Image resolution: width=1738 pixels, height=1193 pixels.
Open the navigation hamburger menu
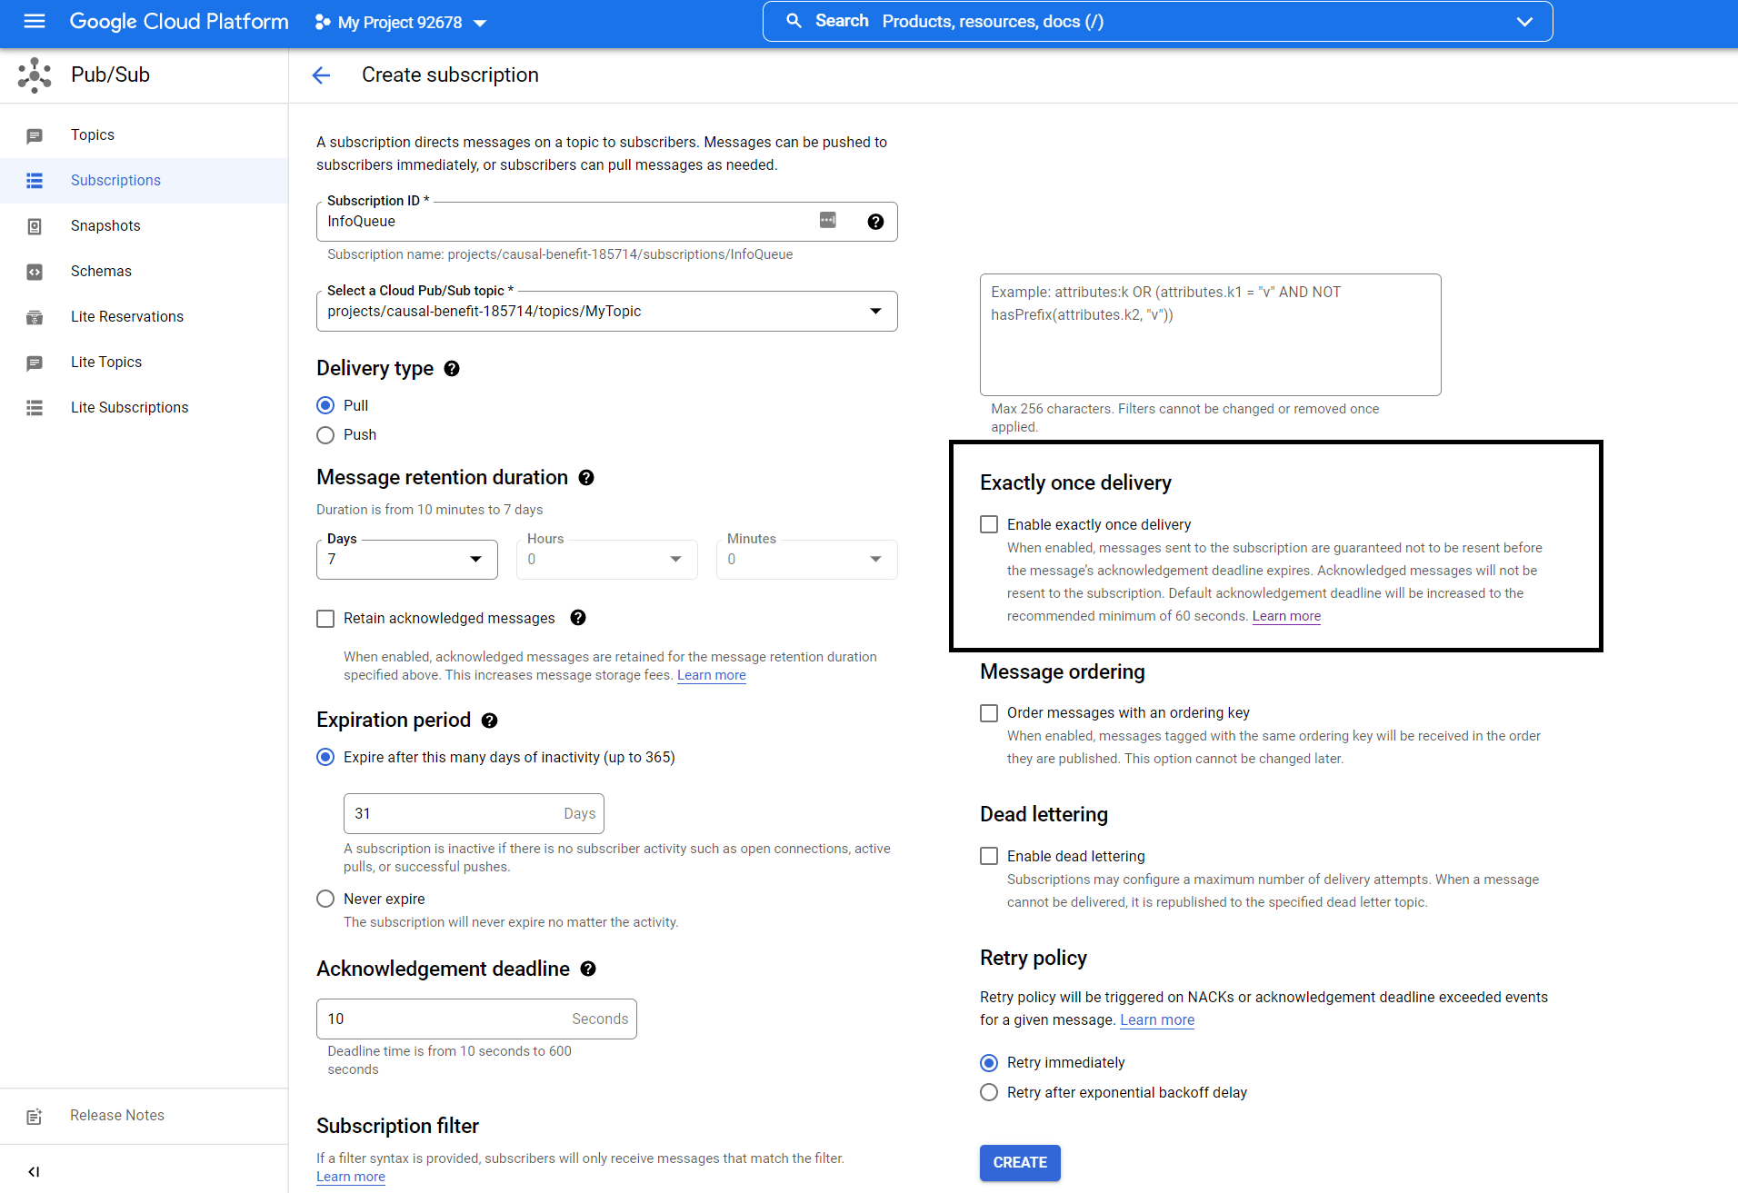(34, 21)
